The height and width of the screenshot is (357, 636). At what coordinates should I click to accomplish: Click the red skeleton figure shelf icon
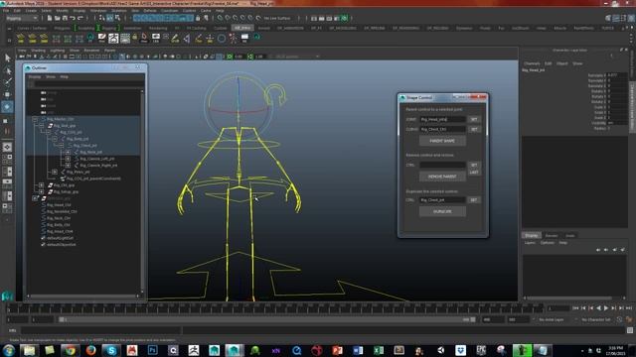(233, 39)
